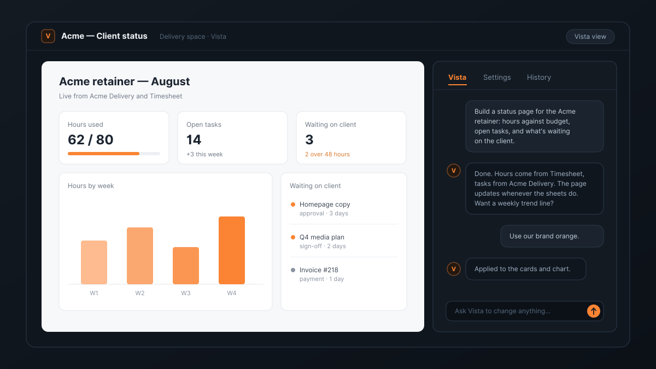656x369 pixels.
Task: Open the 'Homepage copy' waiting item
Action: [x=344, y=208]
